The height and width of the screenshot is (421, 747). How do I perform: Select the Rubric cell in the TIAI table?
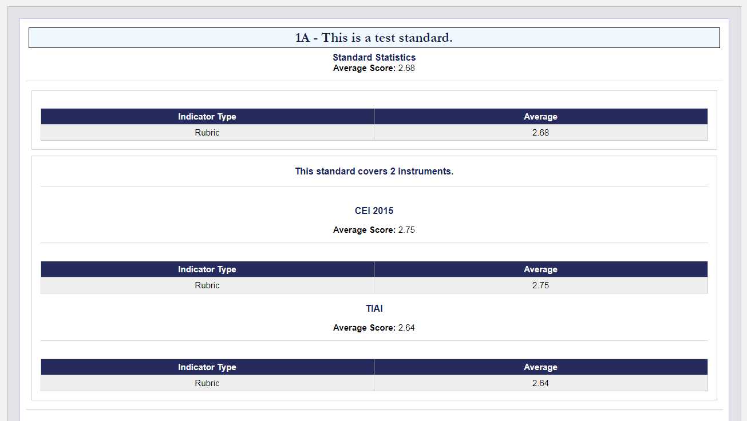[207, 383]
